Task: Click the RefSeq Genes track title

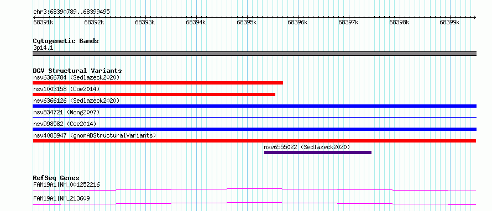Action: click(x=56, y=178)
